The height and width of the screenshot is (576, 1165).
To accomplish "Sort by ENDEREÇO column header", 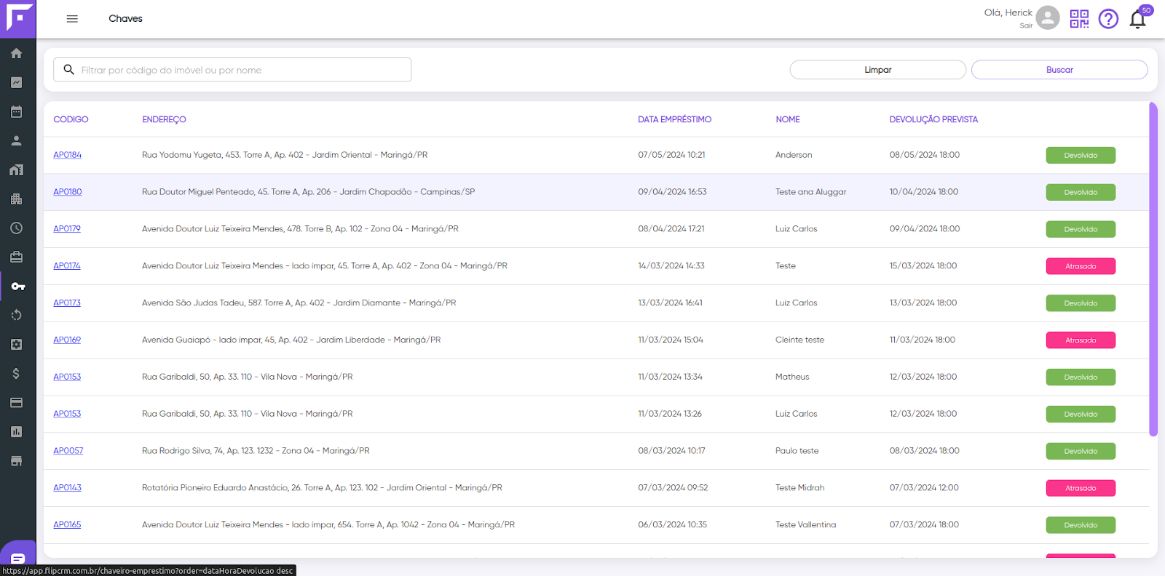I will [x=164, y=119].
